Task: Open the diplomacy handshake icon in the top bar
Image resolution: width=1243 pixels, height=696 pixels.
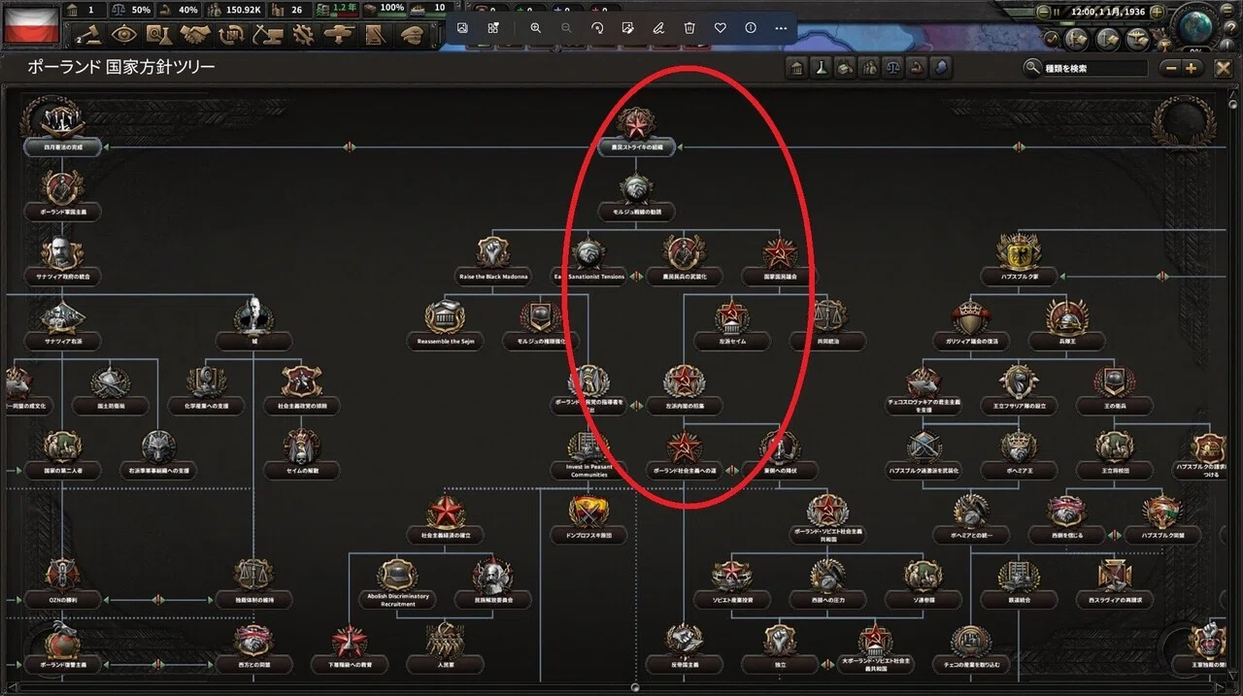Action: click(x=195, y=33)
